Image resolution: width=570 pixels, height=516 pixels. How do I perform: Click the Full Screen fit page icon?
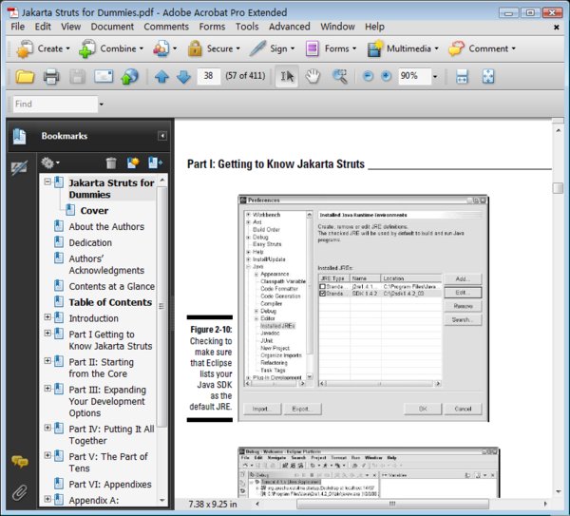(x=488, y=77)
